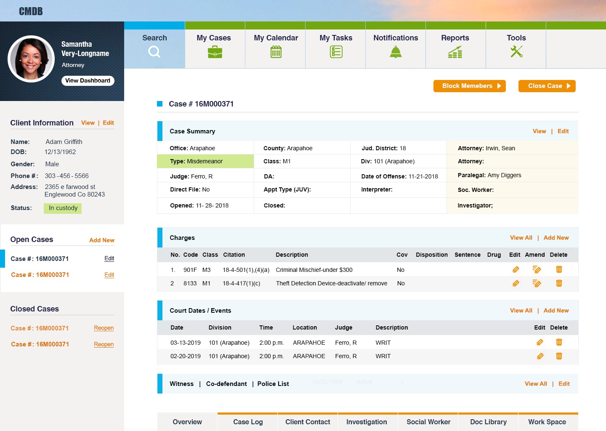Click the Search magnifier icon
This screenshot has width=606, height=431.
(154, 52)
